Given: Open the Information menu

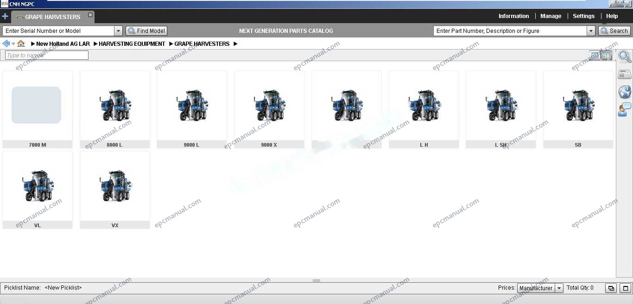Looking at the screenshot, I should tap(513, 16).
